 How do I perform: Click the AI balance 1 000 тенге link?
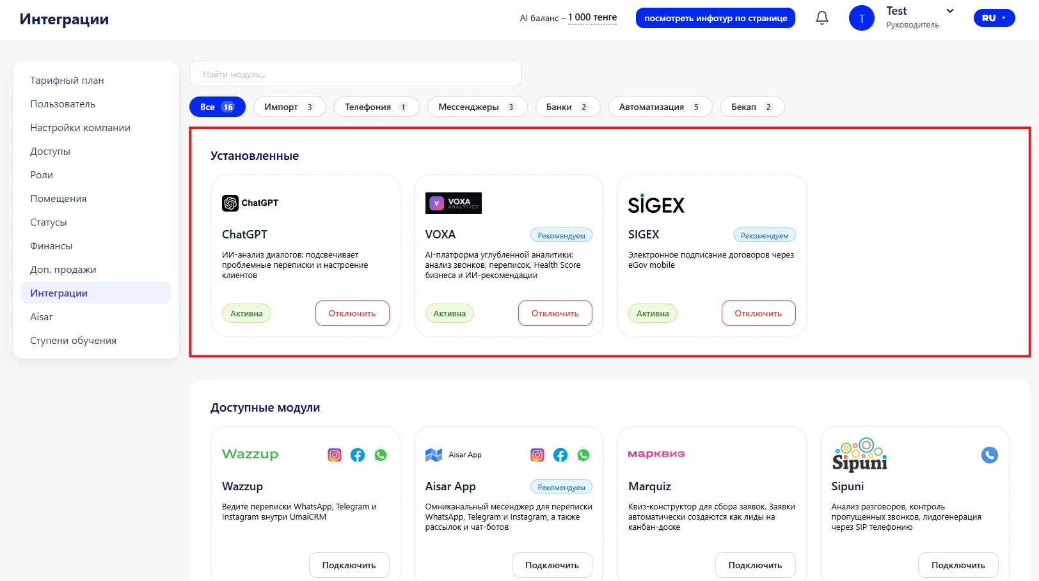point(592,18)
